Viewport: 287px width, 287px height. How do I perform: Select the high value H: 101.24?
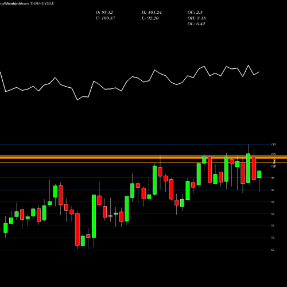[x=152, y=13]
